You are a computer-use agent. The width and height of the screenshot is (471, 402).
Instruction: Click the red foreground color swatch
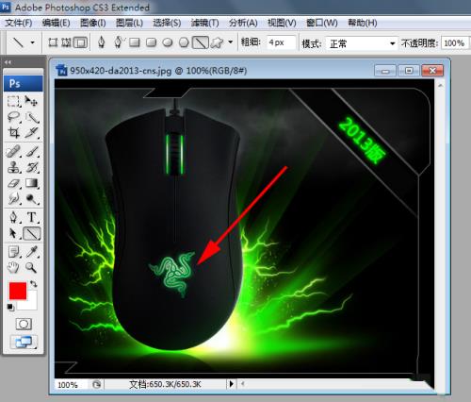pos(18,291)
